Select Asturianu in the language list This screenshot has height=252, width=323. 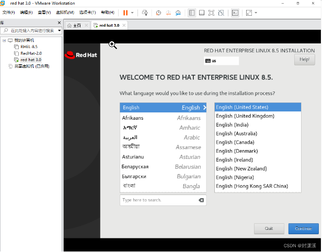[x=163, y=157]
